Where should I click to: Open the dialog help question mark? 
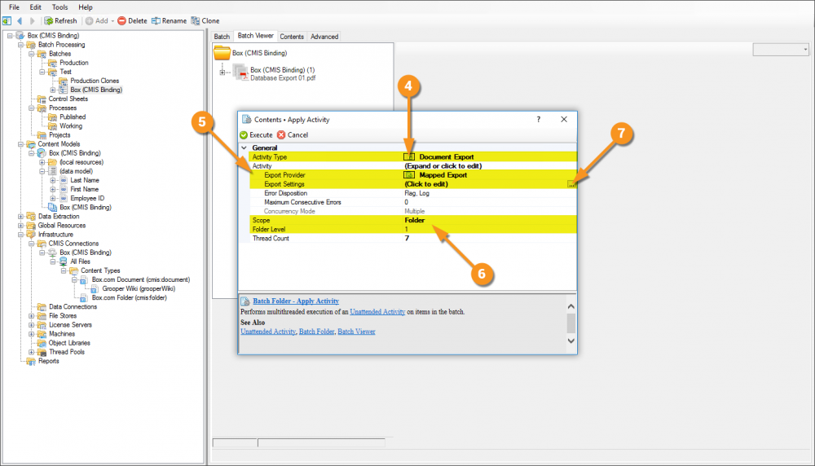point(539,120)
